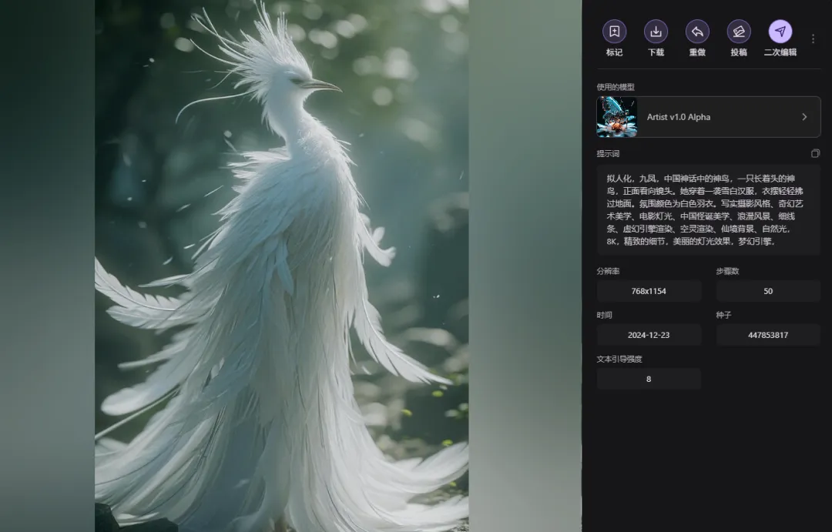Click the date field showing 2024-12-23
Image resolution: width=832 pixels, height=532 pixels.
tap(649, 334)
